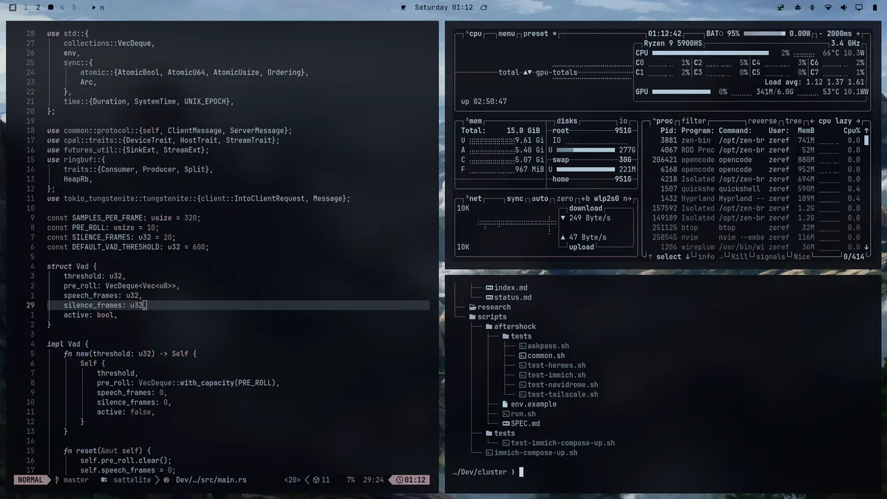Toggle the proc box label in btop
887x499 pixels.
click(x=664, y=121)
